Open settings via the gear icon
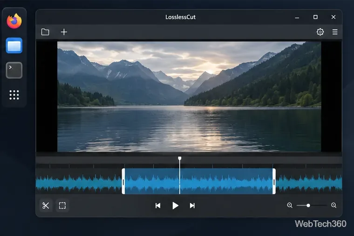Viewport: 354px width, 236px height. [x=320, y=32]
